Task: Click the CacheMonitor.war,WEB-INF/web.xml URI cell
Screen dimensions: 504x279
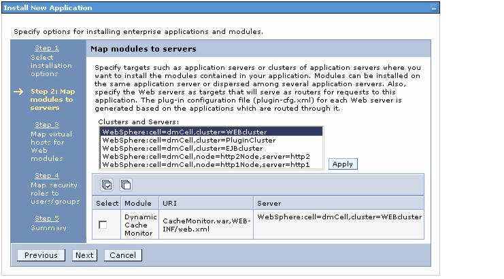Action: click(x=206, y=225)
